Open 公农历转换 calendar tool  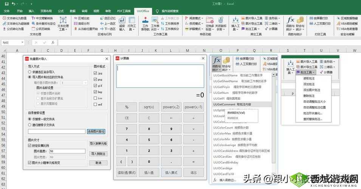click(41, 29)
